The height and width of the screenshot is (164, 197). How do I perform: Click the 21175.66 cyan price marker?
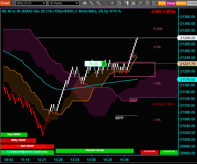click(187, 79)
